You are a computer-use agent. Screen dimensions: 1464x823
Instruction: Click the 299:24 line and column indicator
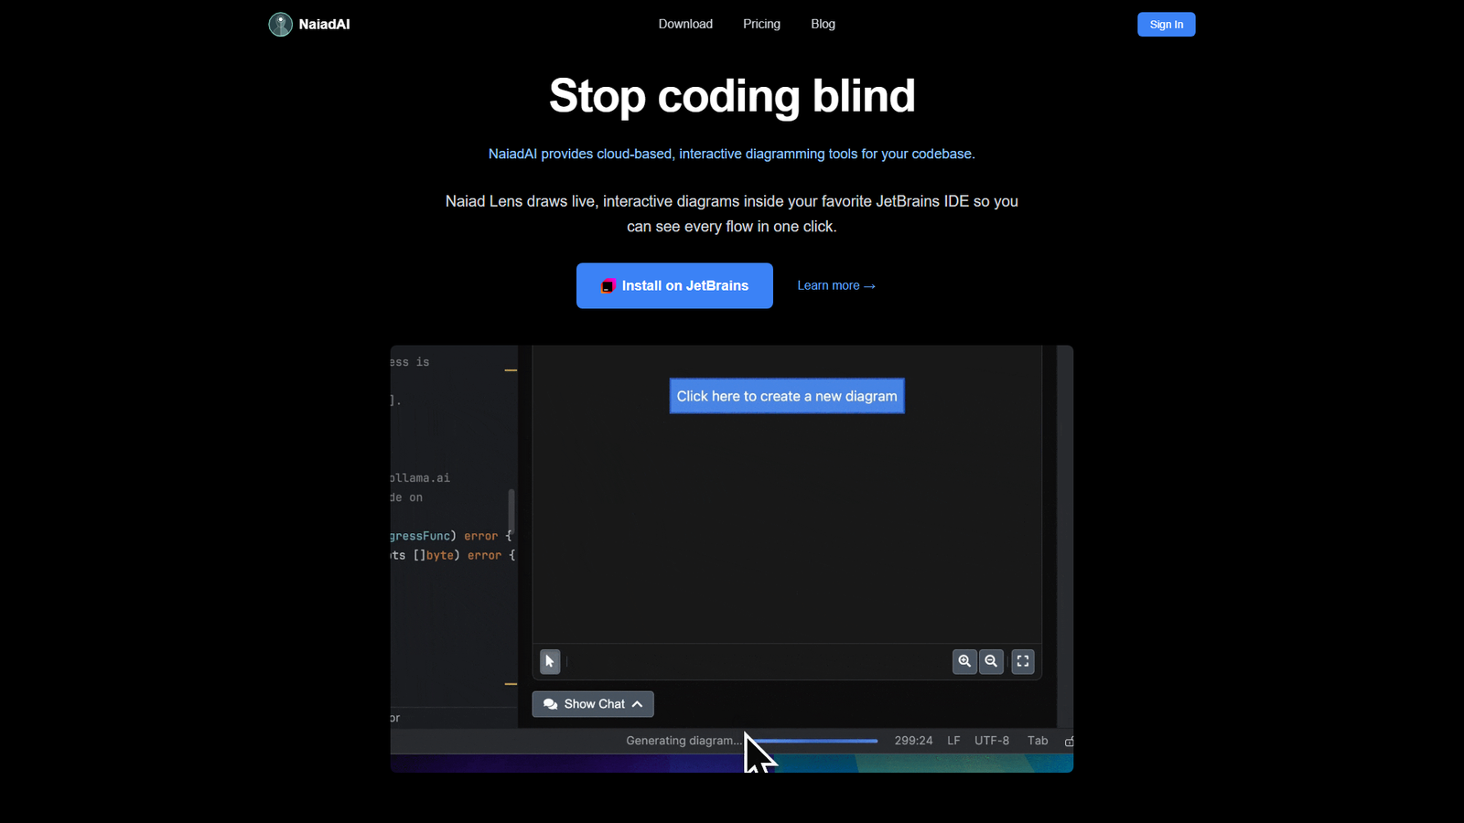[x=912, y=741]
